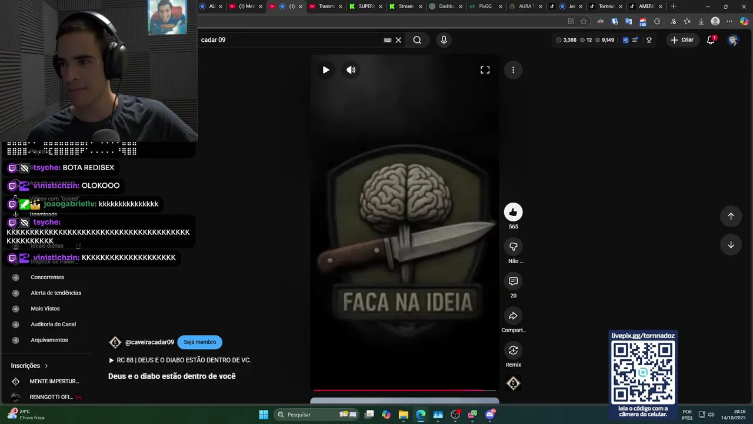This screenshot has height=424, width=753.
Task: Click the livepix.gg/tornnadoz QR code
Action: 643,373
